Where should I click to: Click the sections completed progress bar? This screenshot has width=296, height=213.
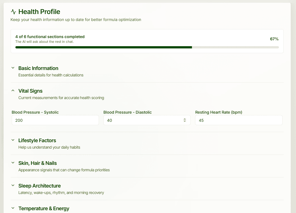[x=147, y=47]
